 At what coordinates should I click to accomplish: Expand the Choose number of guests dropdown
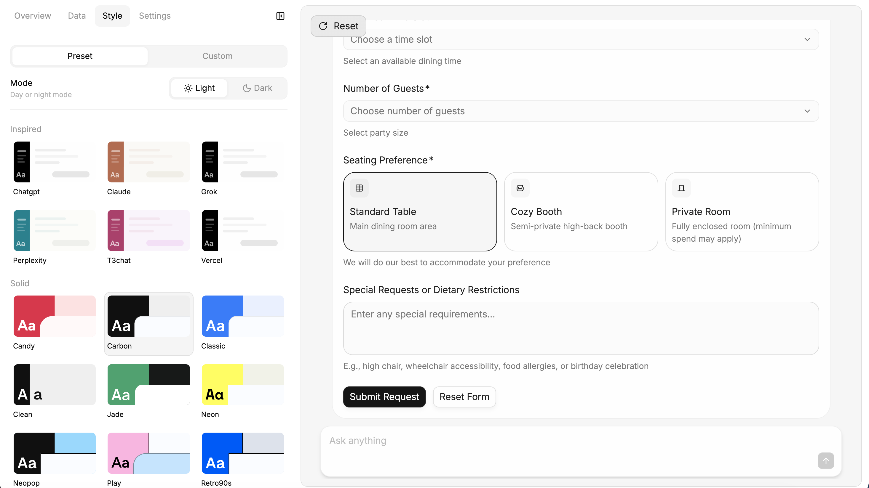[x=581, y=111]
